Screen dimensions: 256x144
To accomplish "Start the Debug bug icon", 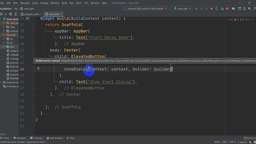I will [202, 9].
